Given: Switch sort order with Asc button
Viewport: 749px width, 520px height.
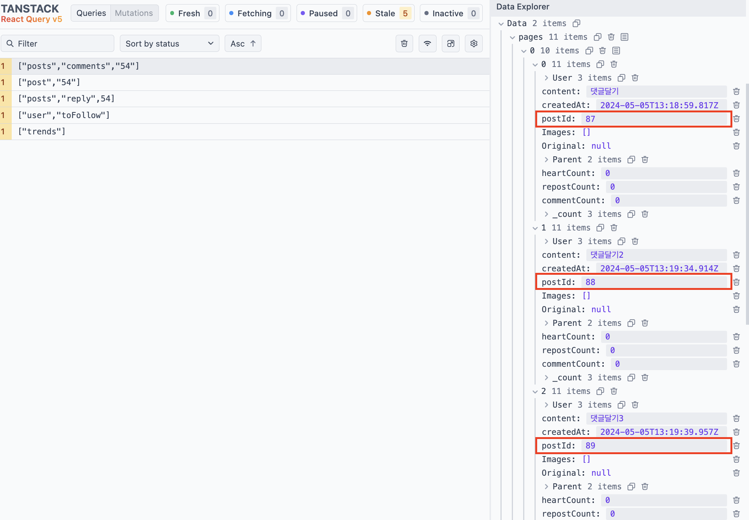Looking at the screenshot, I should pyautogui.click(x=243, y=44).
